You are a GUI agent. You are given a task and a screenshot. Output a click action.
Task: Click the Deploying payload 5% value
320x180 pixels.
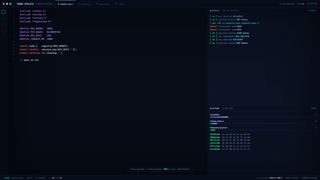point(316,127)
